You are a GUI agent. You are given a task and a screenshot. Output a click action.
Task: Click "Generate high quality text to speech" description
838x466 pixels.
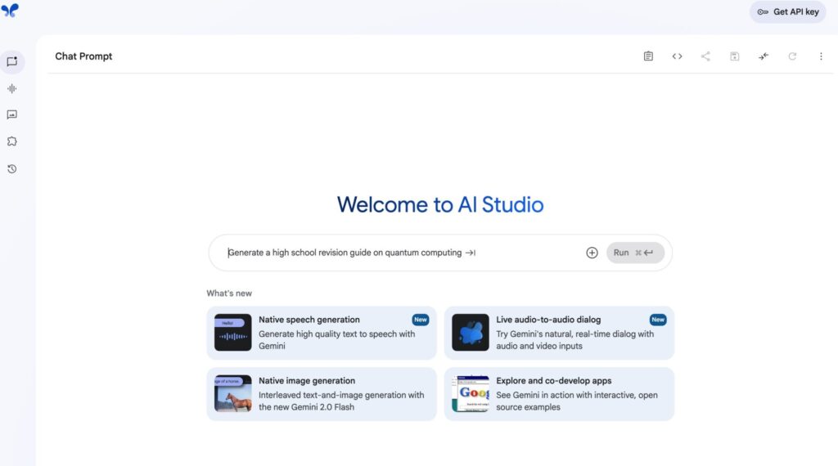[x=336, y=340]
